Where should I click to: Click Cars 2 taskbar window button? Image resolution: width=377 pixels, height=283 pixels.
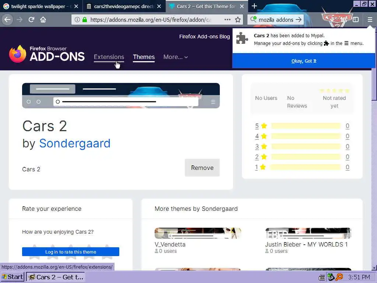tap(56, 277)
